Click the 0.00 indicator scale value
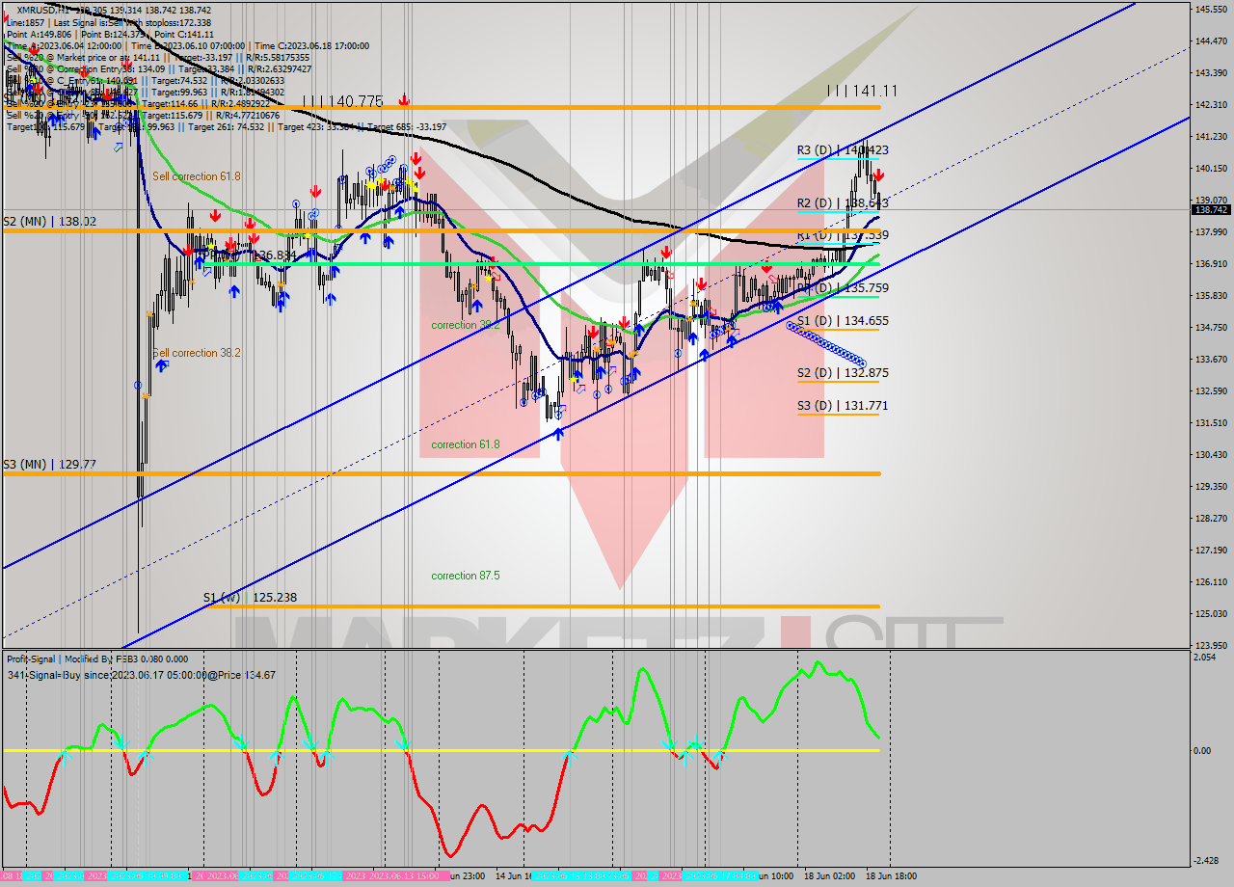 (x=1204, y=750)
